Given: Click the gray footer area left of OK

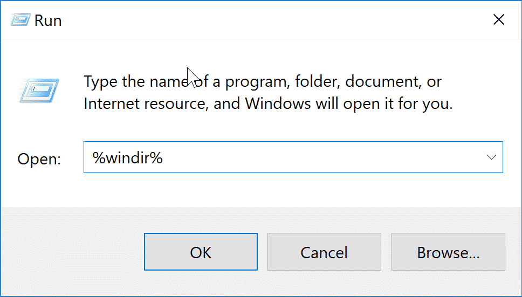Looking at the screenshot, I should point(70,252).
